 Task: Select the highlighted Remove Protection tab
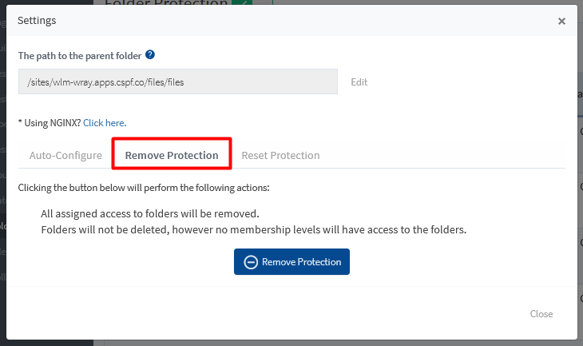pos(172,155)
